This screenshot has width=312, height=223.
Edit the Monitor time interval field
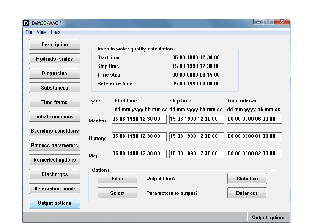[254, 119]
